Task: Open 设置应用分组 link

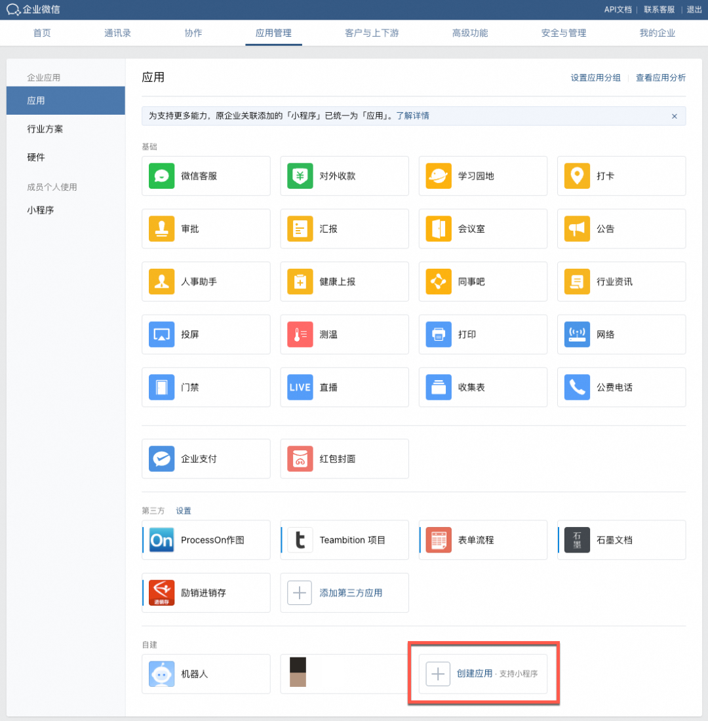Action: pyautogui.click(x=595, y=78)
